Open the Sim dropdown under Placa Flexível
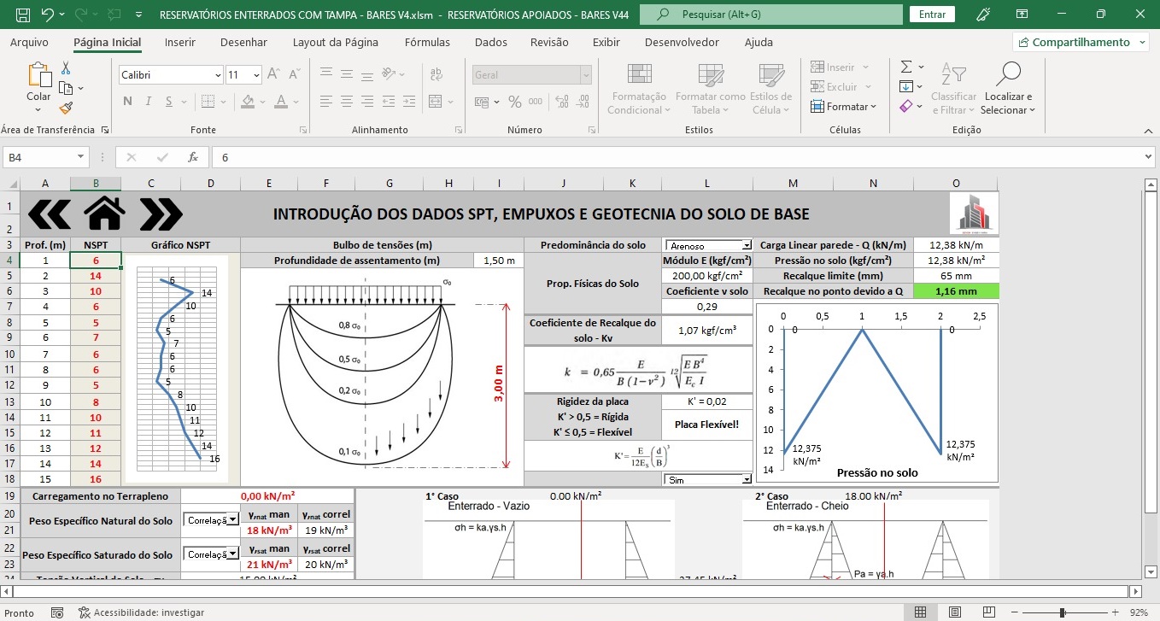 point(747,480)
